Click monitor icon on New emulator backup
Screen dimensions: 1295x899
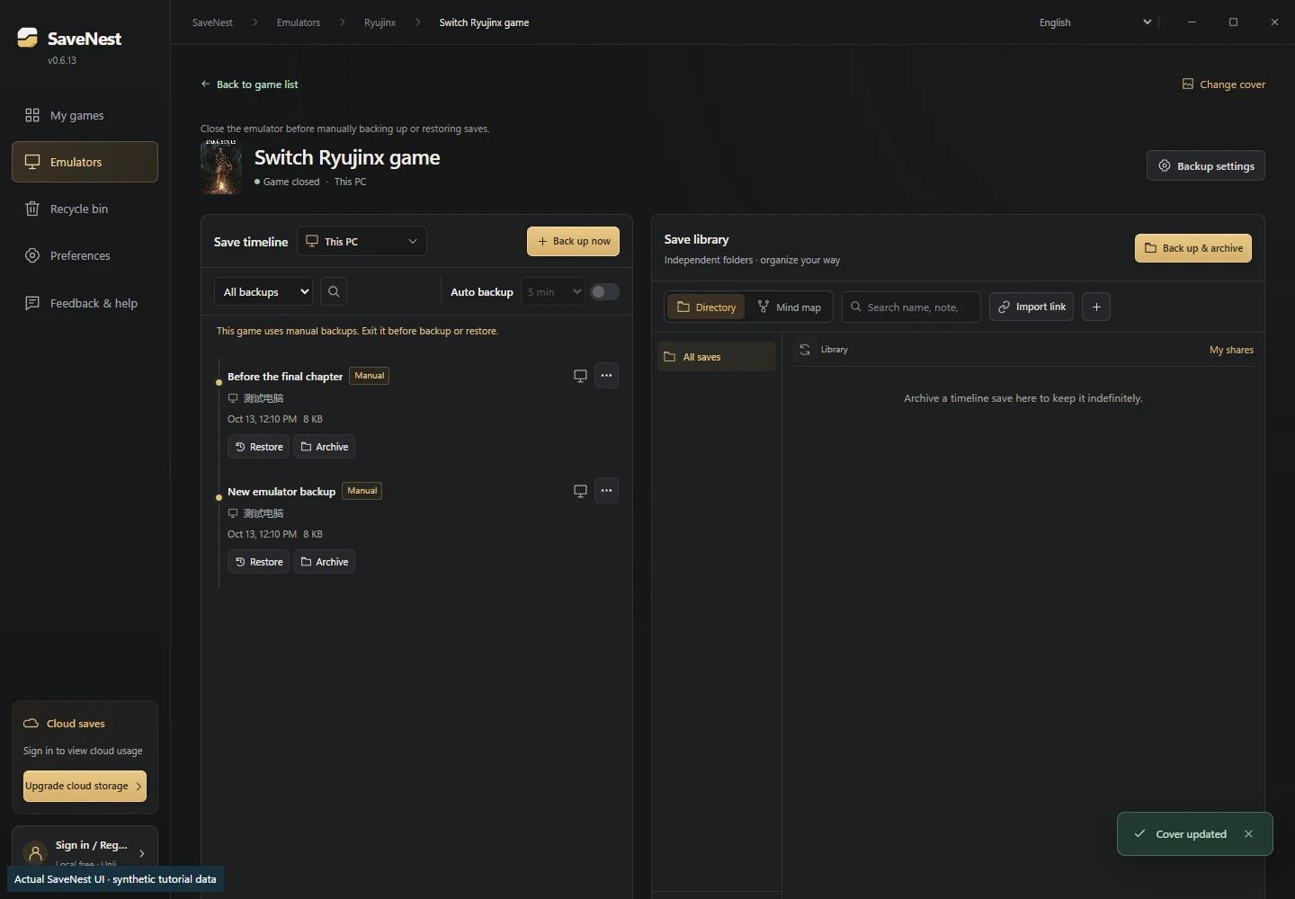click(x=580, y=491)
